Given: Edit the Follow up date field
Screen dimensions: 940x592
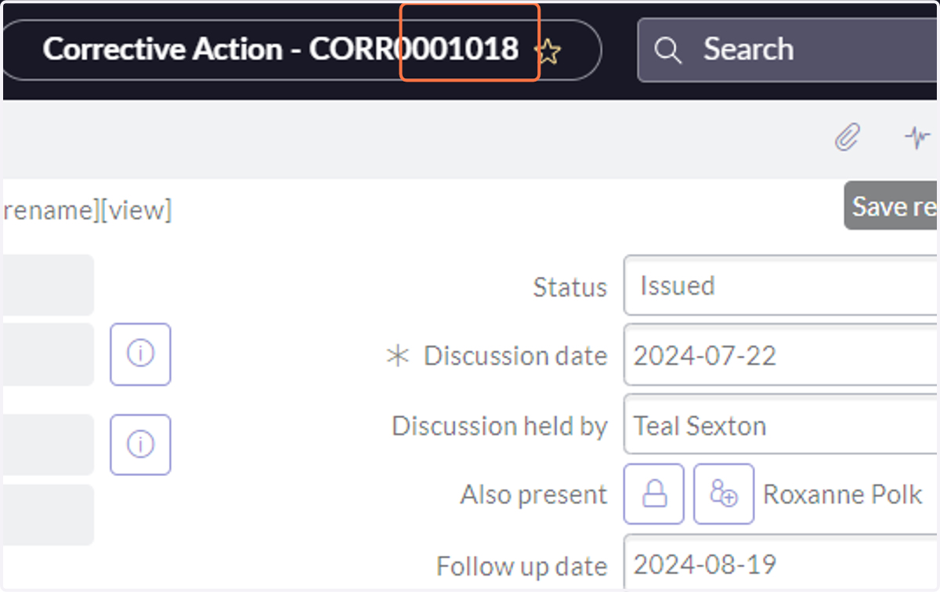Looking at the screenshot, I should click(781, 563).
